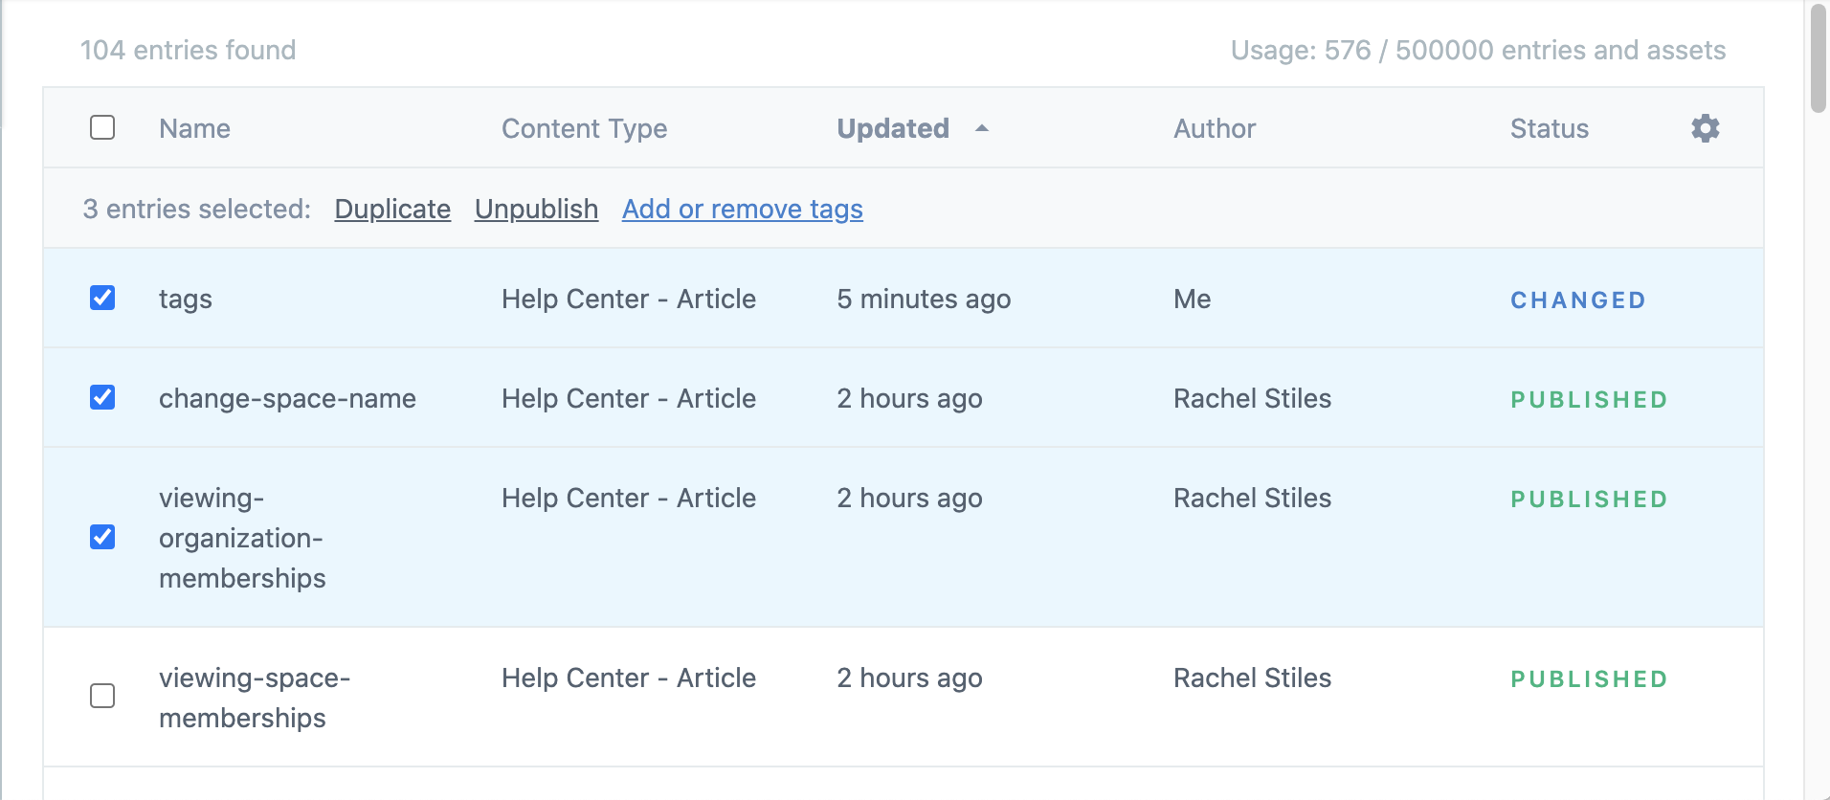
Task: Sort entries by Updated column
Action: pyautogui.click(x=892, y=128)
